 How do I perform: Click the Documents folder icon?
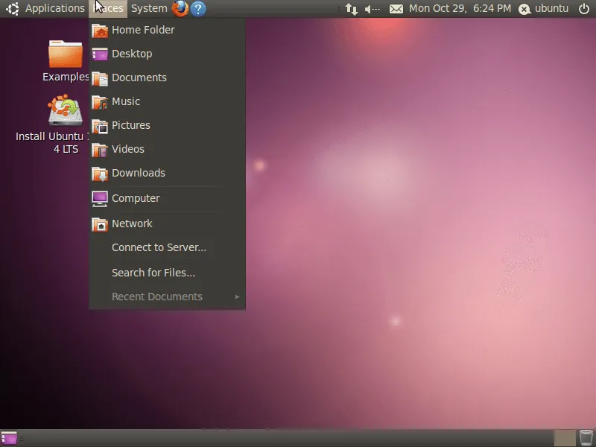click(100, 78)
